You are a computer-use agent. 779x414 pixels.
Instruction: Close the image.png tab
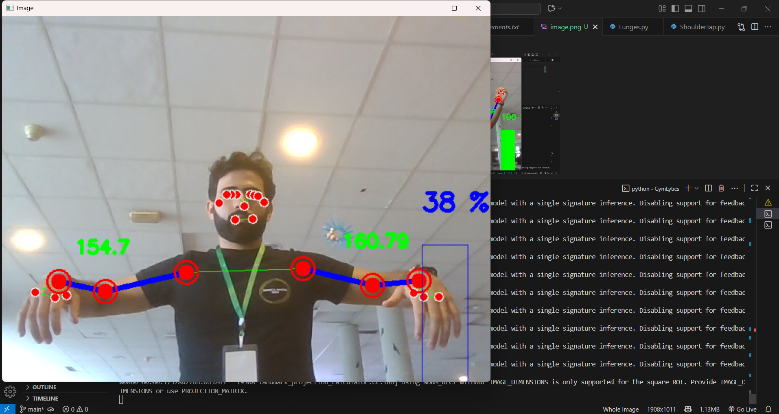(595, 27)
